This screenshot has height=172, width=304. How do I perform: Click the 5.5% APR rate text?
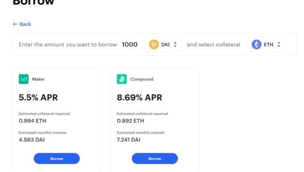point(38,97)
